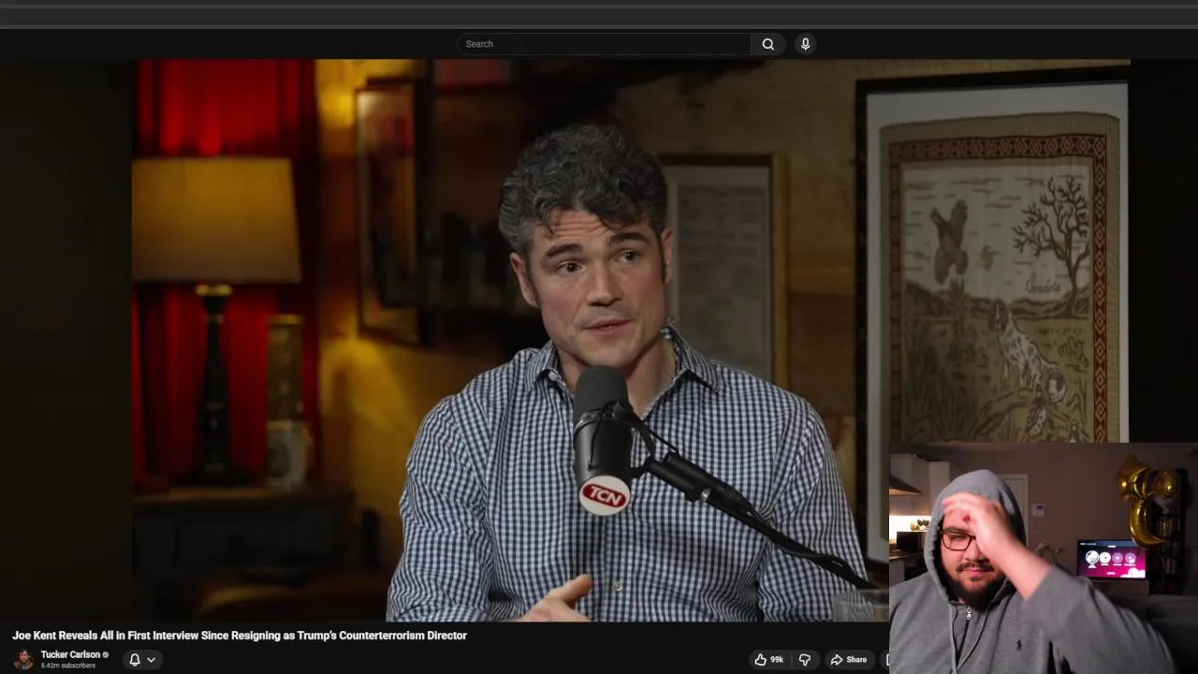1198x674 pixels.
Task: Dislike the video with thumbs-down icon
Action: 805,660
